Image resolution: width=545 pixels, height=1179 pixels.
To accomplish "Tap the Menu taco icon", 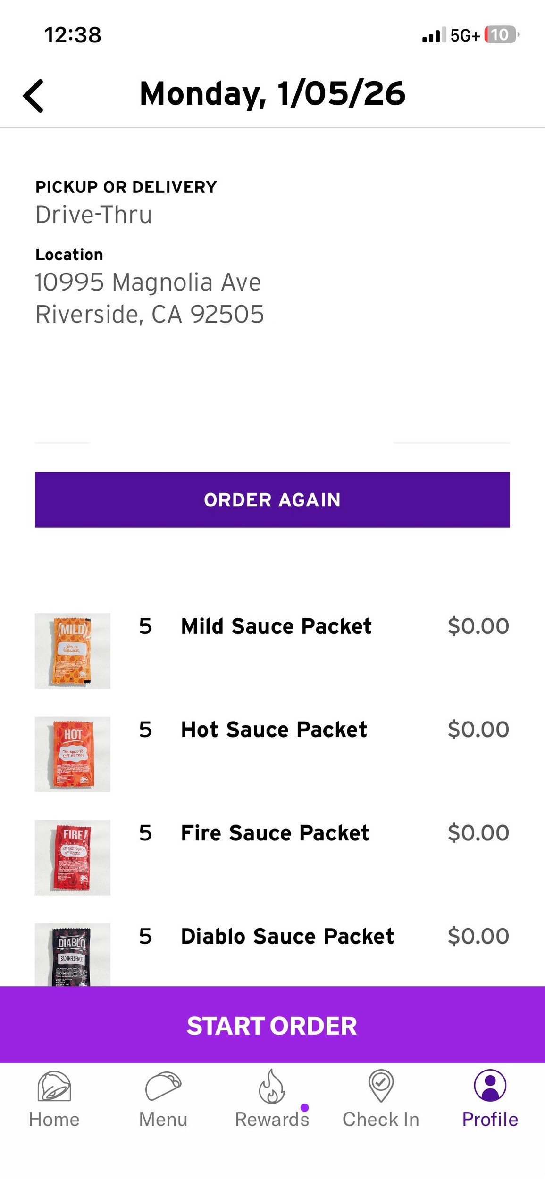I will [x=163, y=1086].
